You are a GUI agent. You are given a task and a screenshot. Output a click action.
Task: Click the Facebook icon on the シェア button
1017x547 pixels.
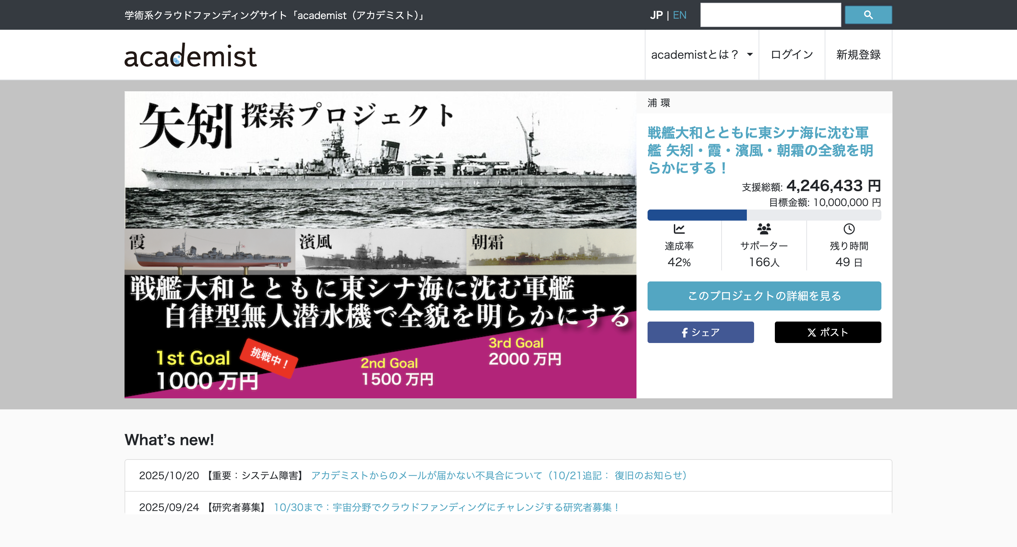(x=685, y=332)
